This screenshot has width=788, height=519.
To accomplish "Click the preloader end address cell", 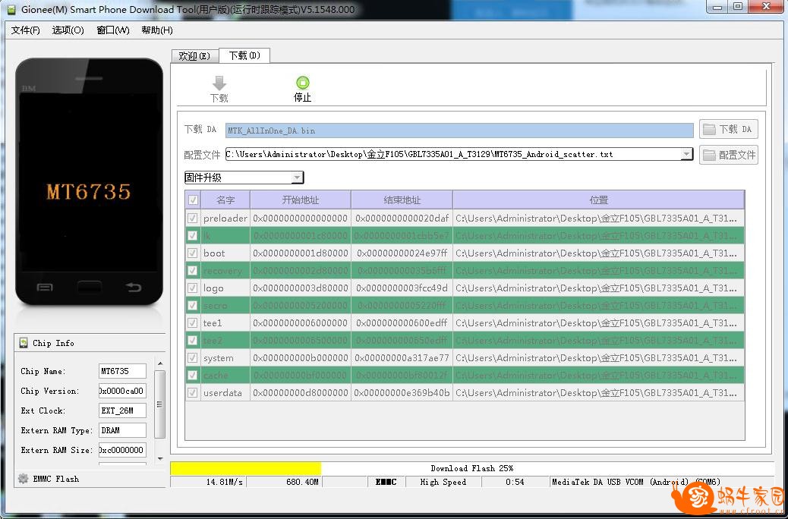I will click(402, 218).
